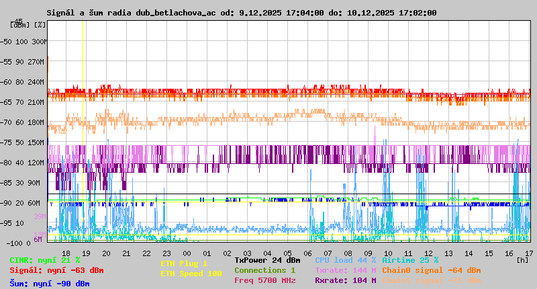The image size is (537, 289).
Task: Click the '-70' dBm axis label
Action: [x=6, y=122]
